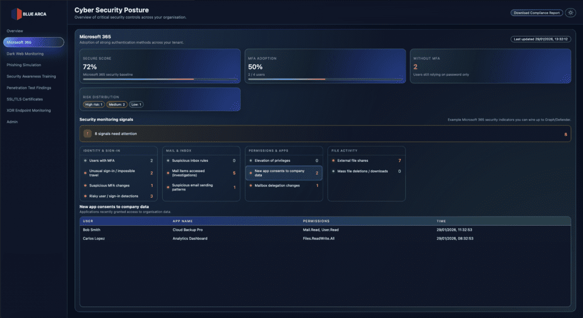Open Phishing Simulation from the sidebar

click(24, 65)
